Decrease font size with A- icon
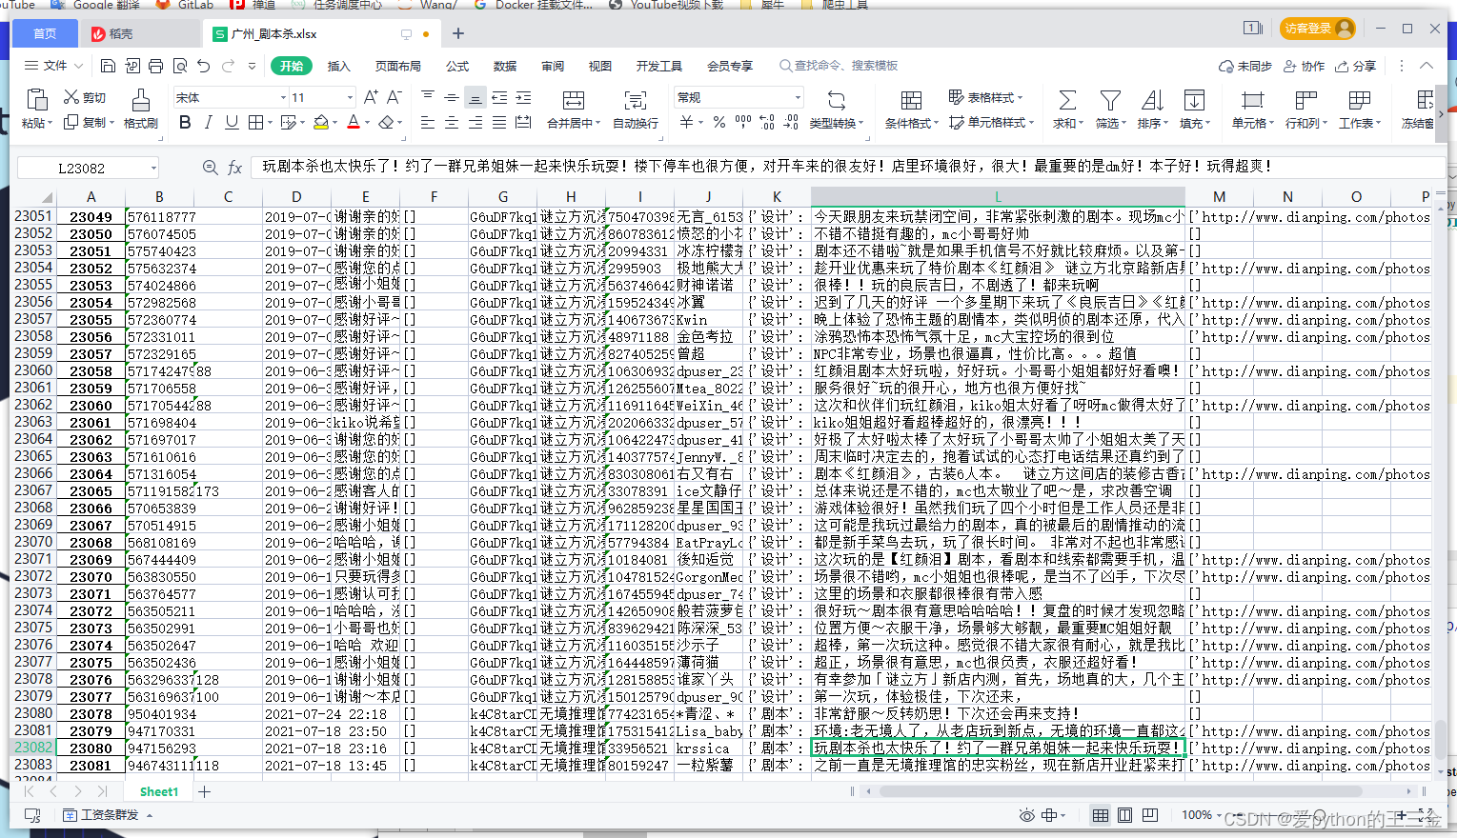The image size is (1457, 838). pyautogui.click(x=394, y=97)
